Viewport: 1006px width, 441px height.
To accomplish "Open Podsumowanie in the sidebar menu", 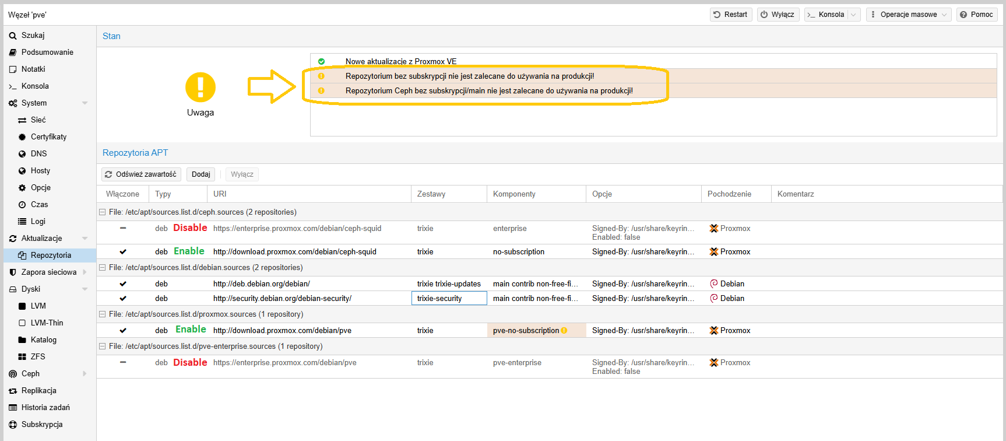I will 47,52.
